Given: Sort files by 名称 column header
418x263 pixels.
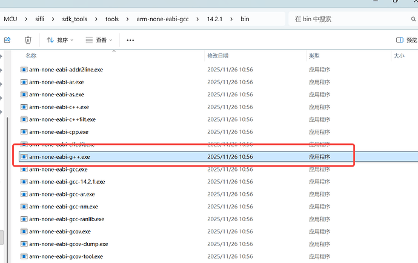Looking at the screenshot, I should pyautogui.click(x=31, y=56).
